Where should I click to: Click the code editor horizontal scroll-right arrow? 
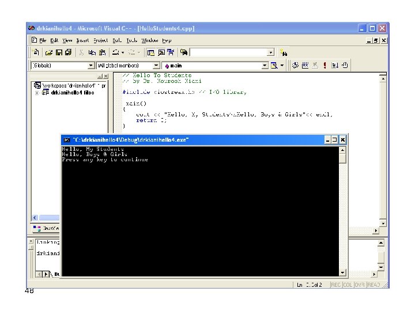coord(376,231)
